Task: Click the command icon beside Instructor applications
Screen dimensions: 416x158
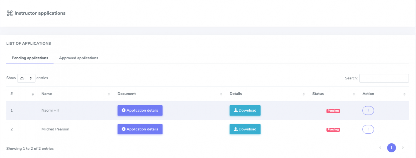Action: pos(10,13)
